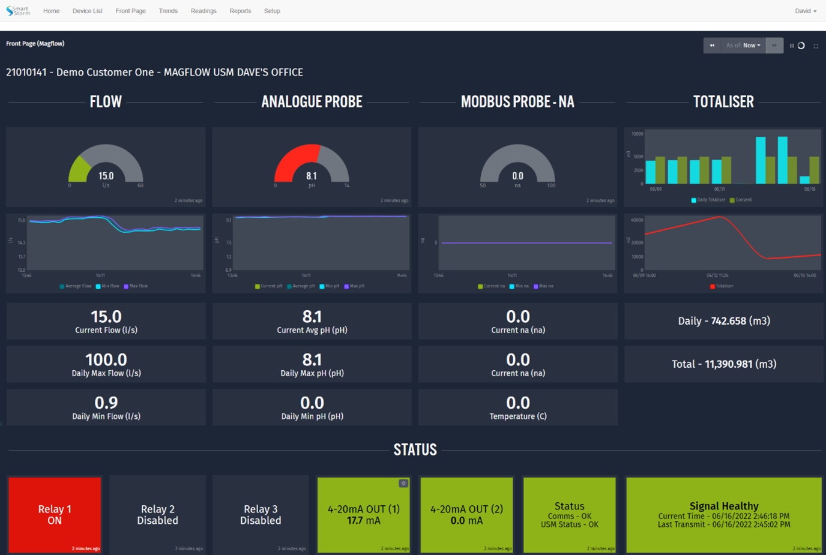826x555 pixels.
Task: Open the Trends navigation item
Action: pyautogui.click(x=168, y=10)
